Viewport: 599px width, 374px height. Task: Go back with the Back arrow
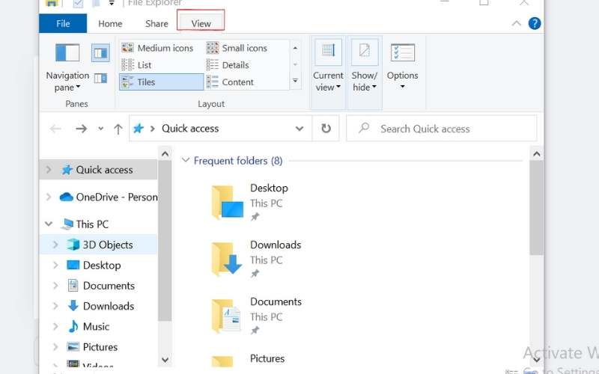pos(55,129)
